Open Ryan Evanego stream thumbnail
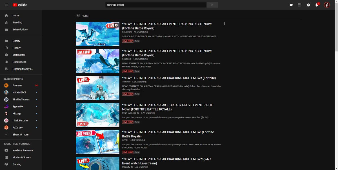This screenshot has height=170, width=338. [98, 115]
